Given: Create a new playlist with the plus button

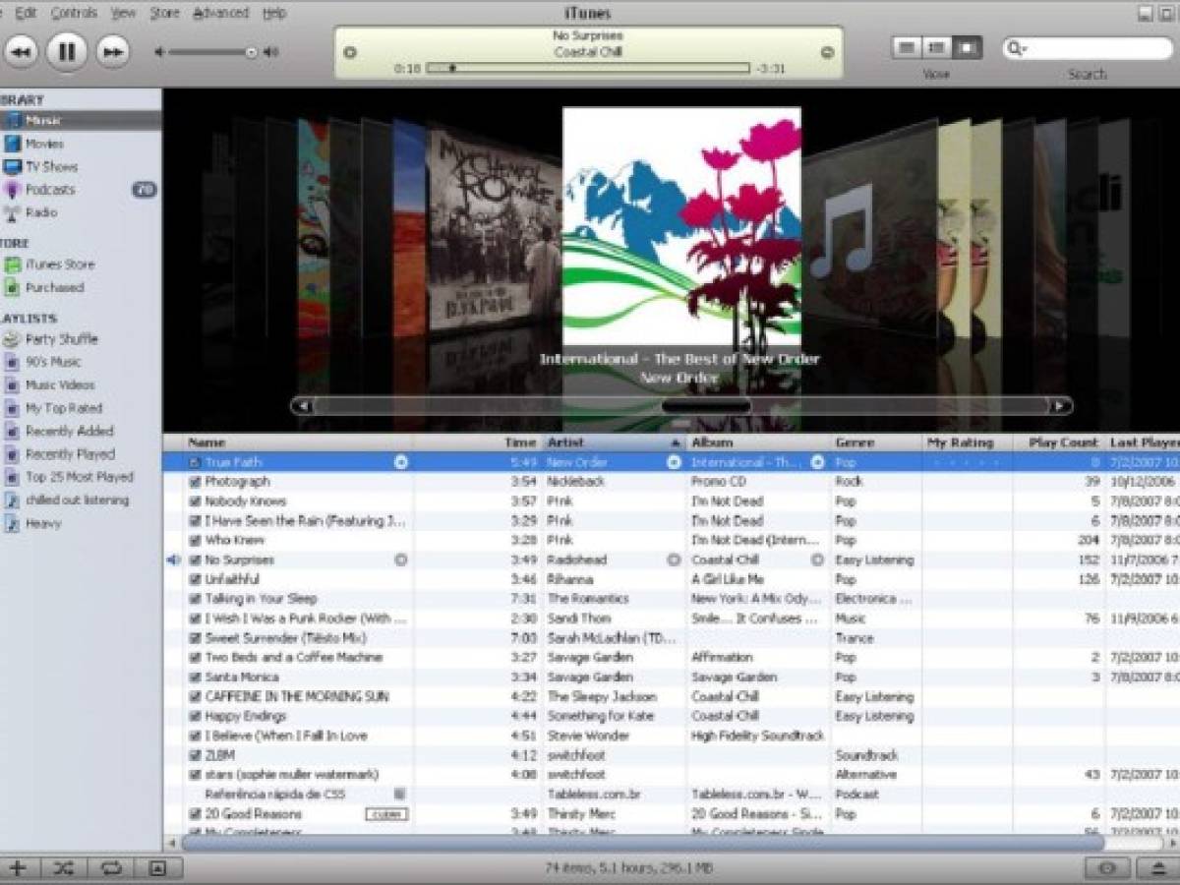Looking at the screenshot, I should (19, 868).
